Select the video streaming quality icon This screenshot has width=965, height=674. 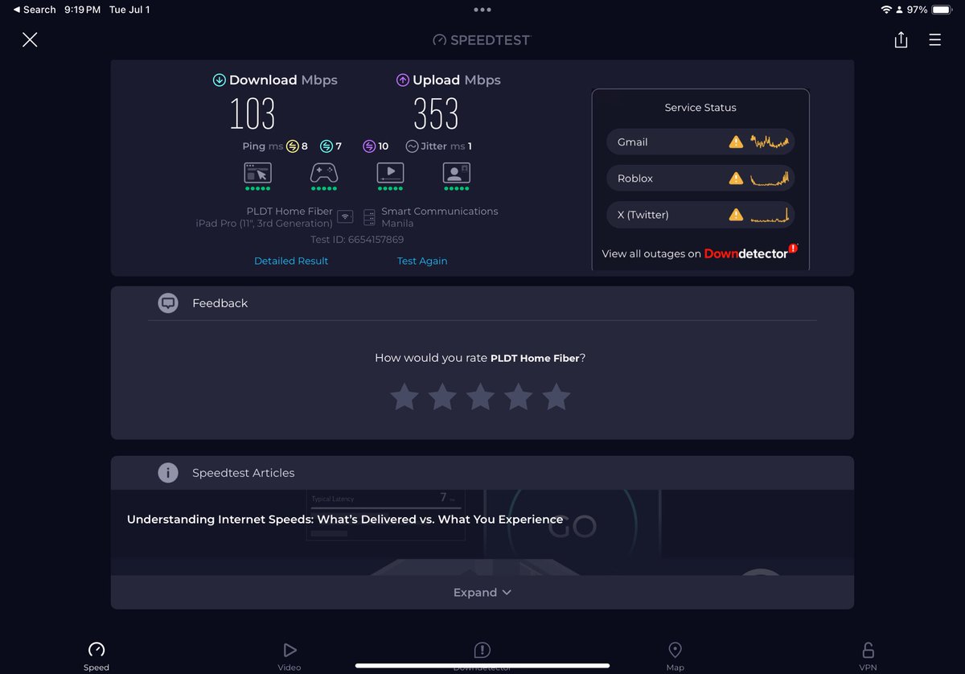pyautogui.click(x=390, y=173)
